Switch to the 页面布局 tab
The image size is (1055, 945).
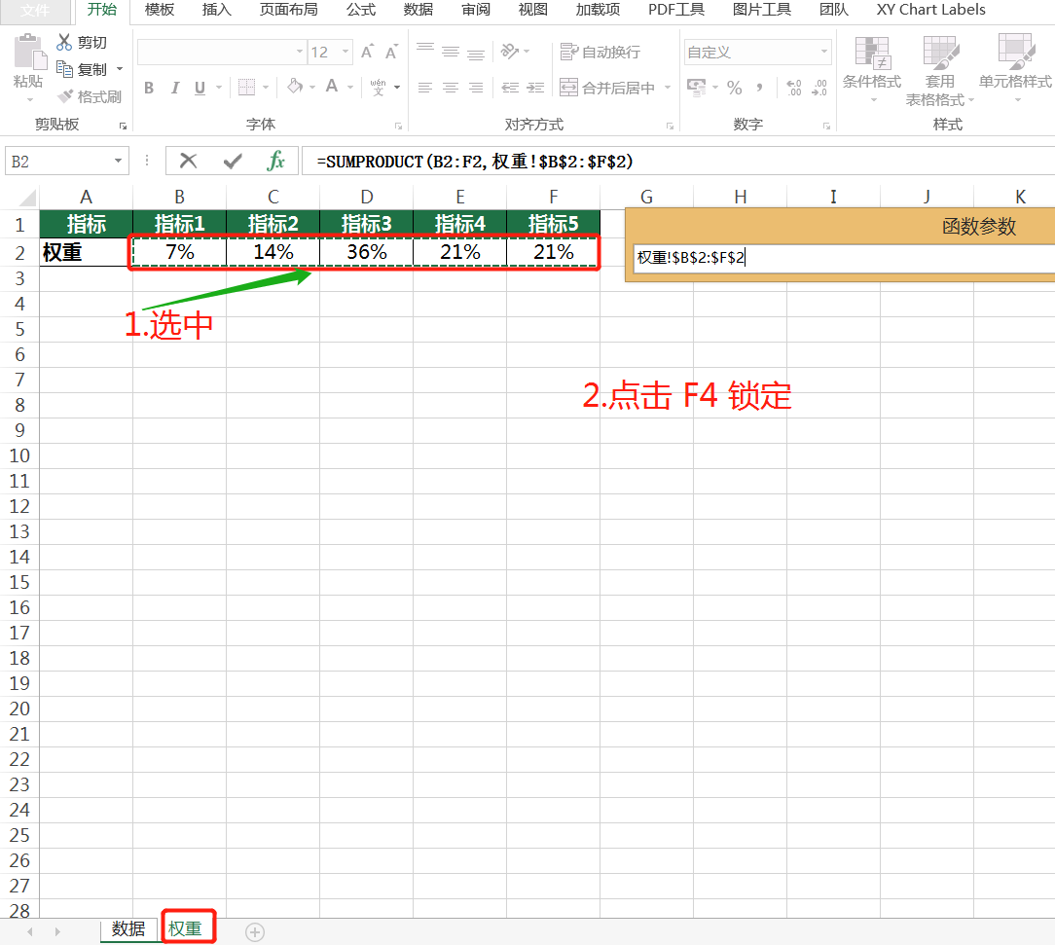point(289,10)
